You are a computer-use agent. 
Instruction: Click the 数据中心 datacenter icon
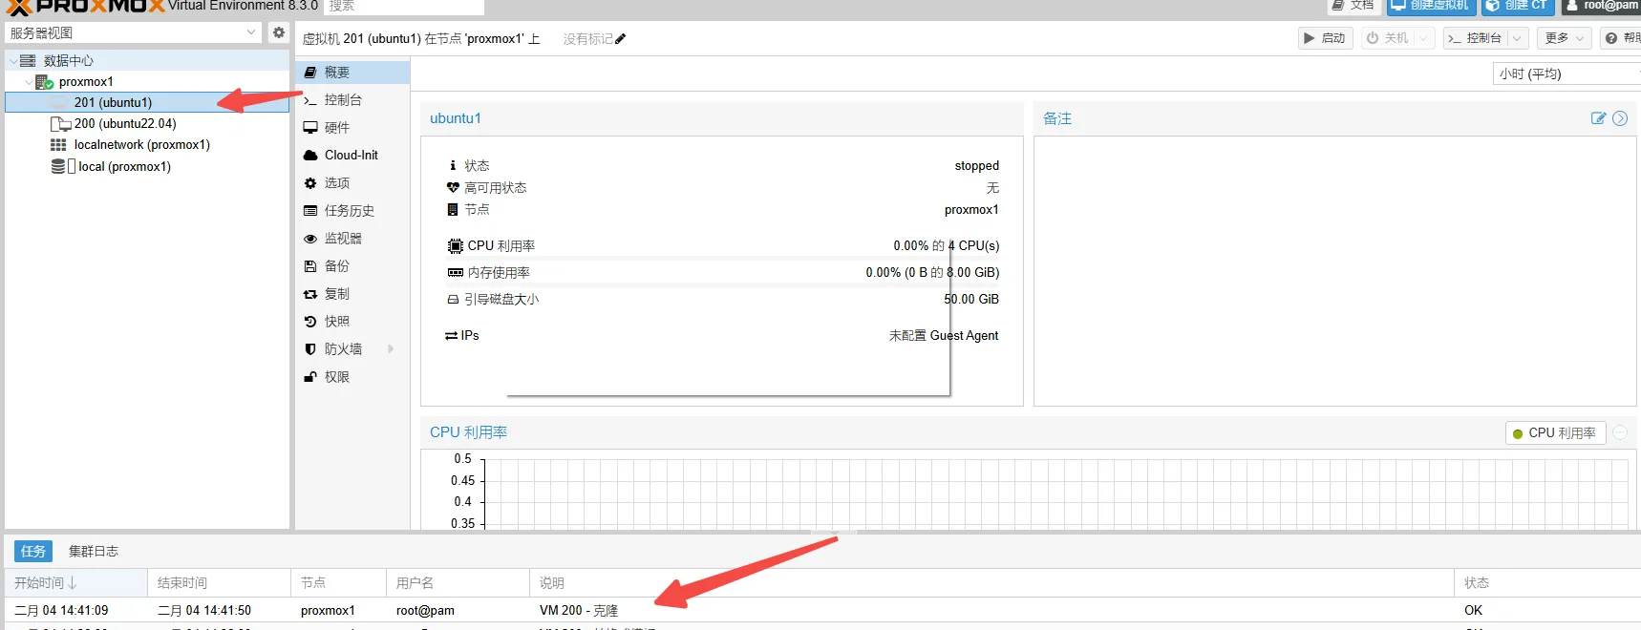[28, 61]
